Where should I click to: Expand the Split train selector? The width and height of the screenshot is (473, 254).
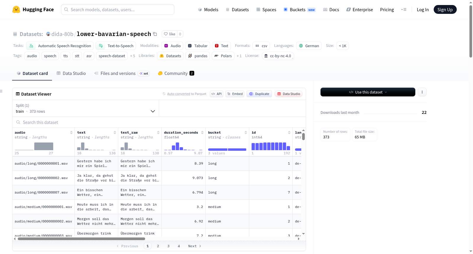(86, 108)
